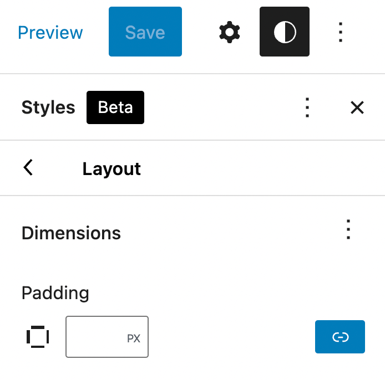Image resolution: width=385 pixels, height=380 pixels.
Task: Click the Padding label
Action: point(55,292)
